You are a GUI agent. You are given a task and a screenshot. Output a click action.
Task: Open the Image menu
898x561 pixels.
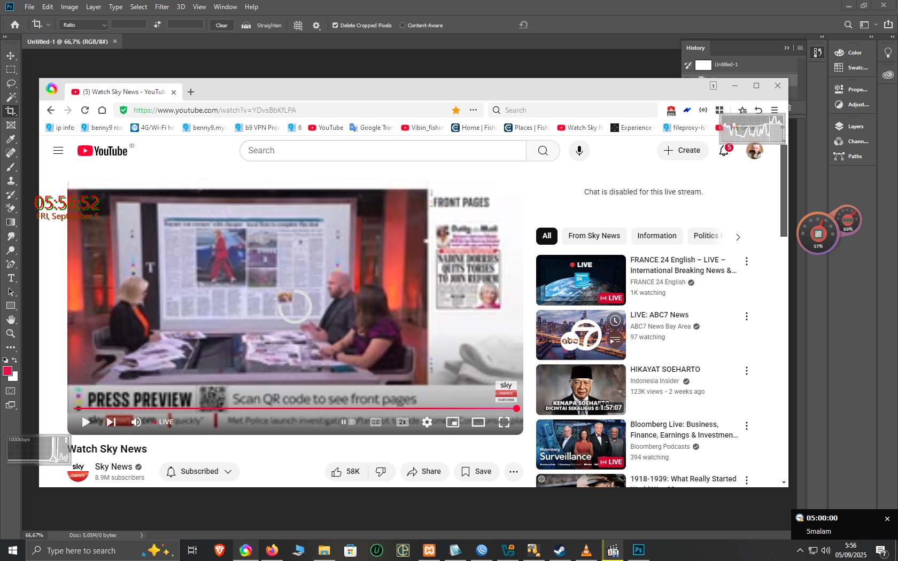click(69, 7)
